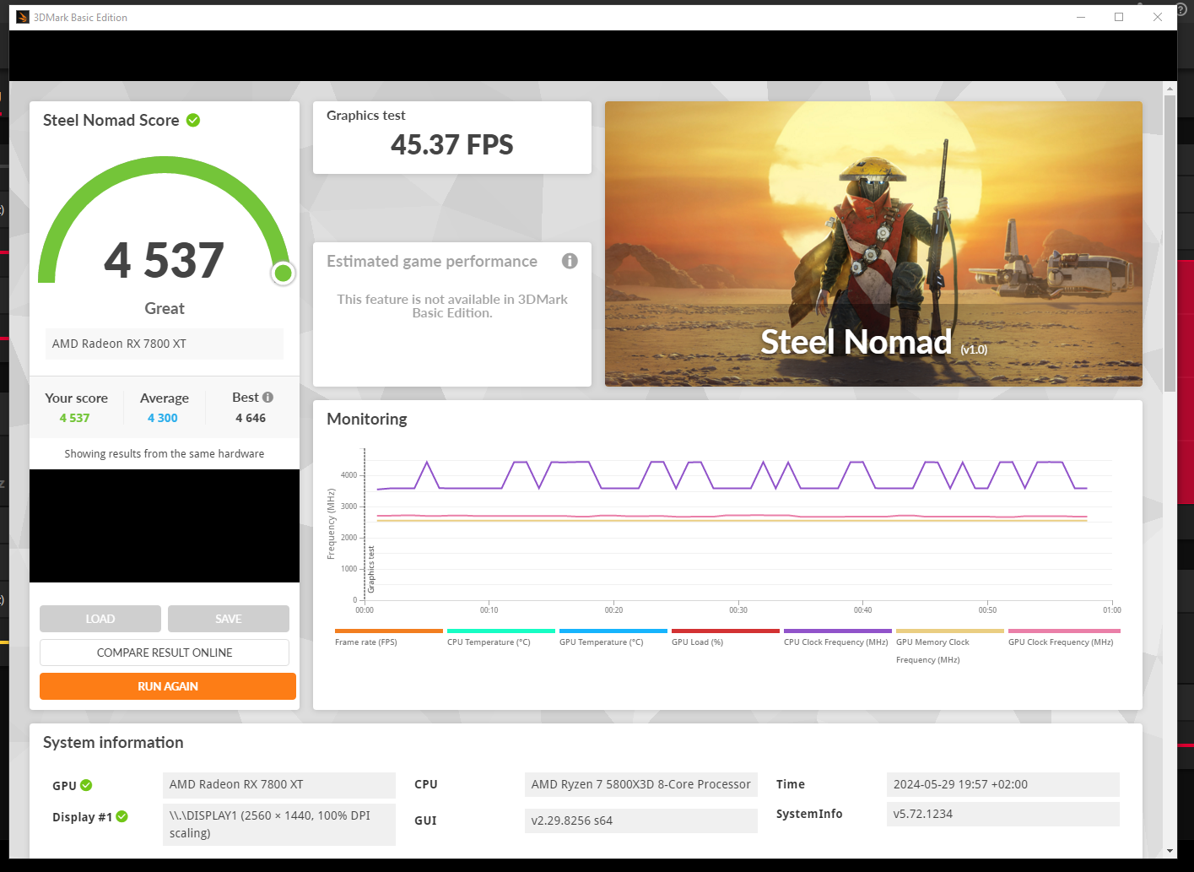Click the green checkmark beside Steel Nomad Score
1194x872 pixels.
click(193, 121)
